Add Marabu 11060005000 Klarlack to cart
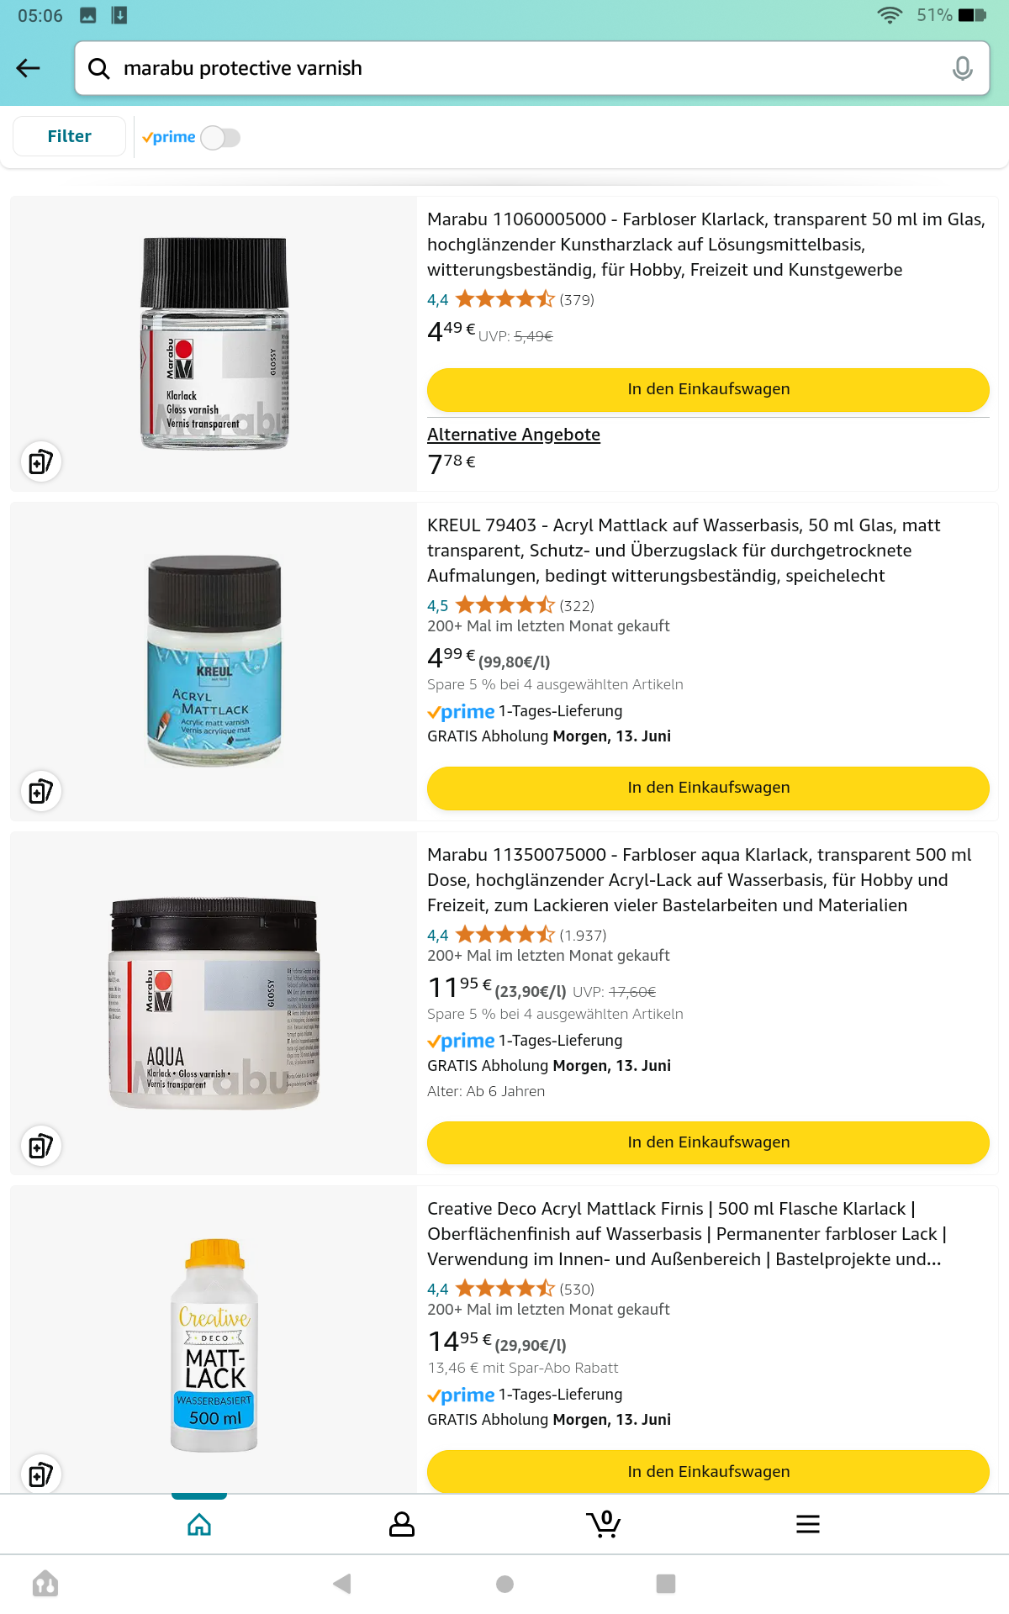The width and height of the screenshot is (1009, 1614). click(x=708, y=389)
